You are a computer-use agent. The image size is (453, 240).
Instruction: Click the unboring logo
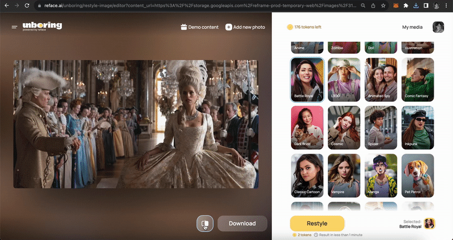[42, 26]
